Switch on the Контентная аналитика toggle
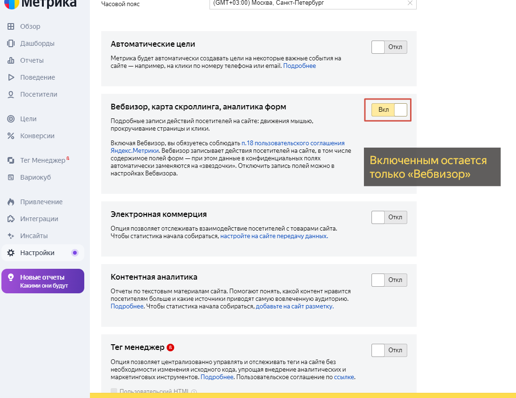The height and width of the screenshot is (398, 516). pos(389,280)
